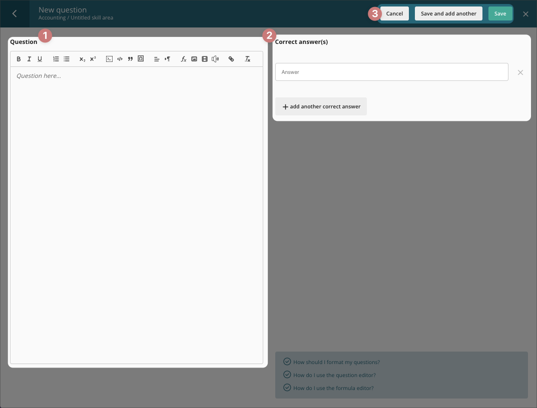This screenshot has height=408, width=537.
Task: Toggle italic formatting in question editor
Action: pyautogui.click(x=29, y=59)
